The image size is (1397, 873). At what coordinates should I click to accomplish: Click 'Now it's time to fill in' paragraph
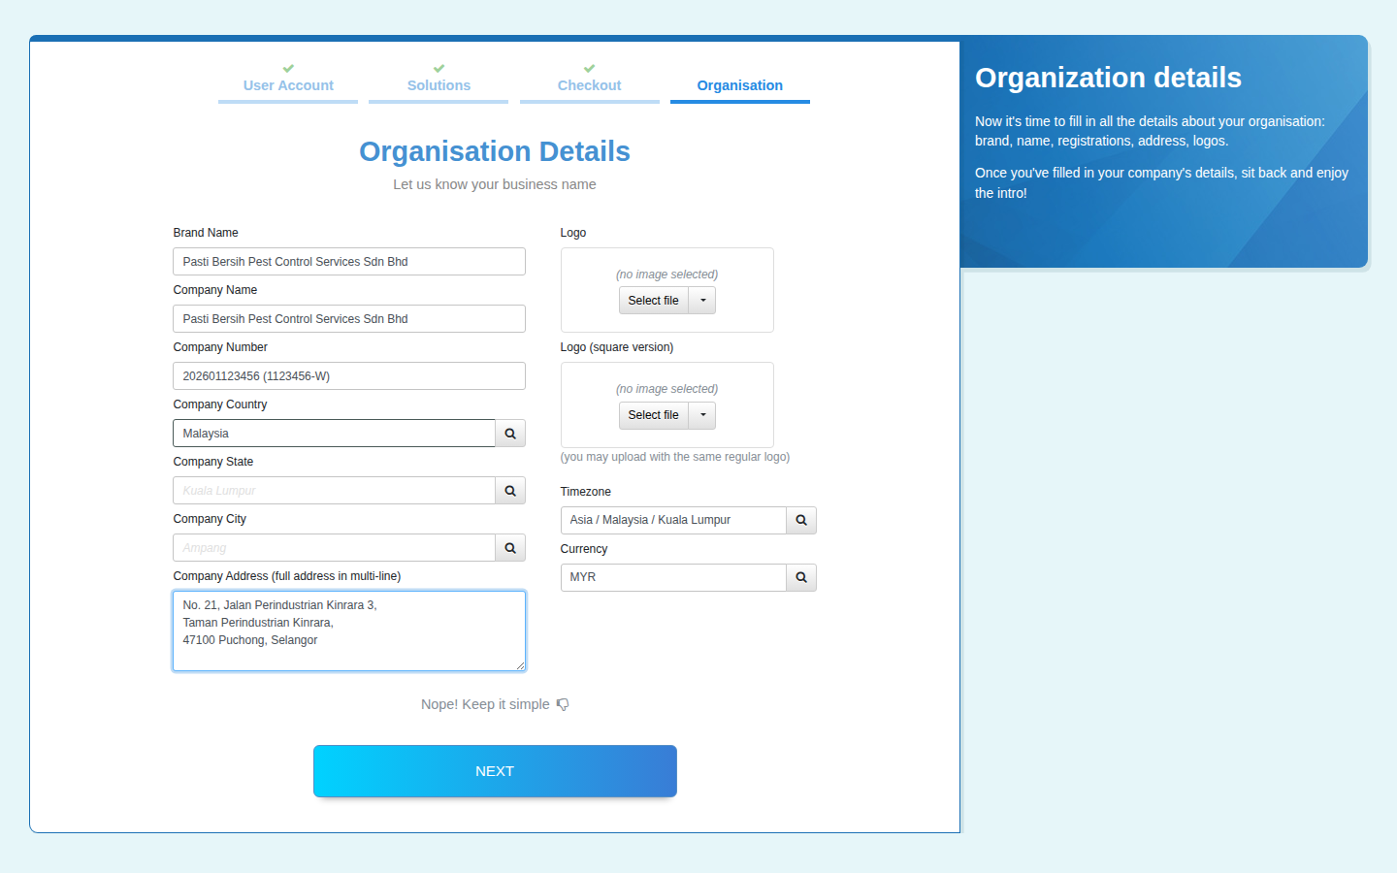(1150, 131)
